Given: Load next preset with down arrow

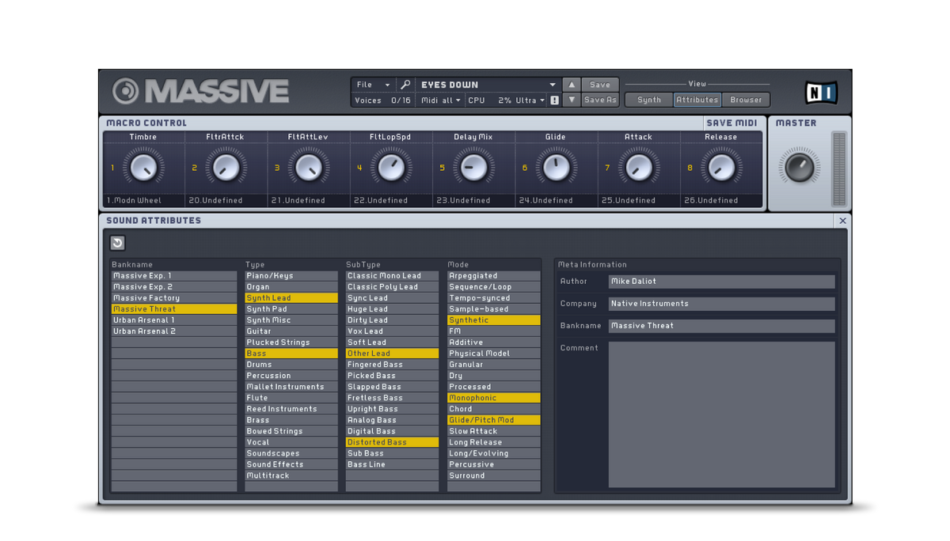Looking at the screenshot, I should (572, 100).
